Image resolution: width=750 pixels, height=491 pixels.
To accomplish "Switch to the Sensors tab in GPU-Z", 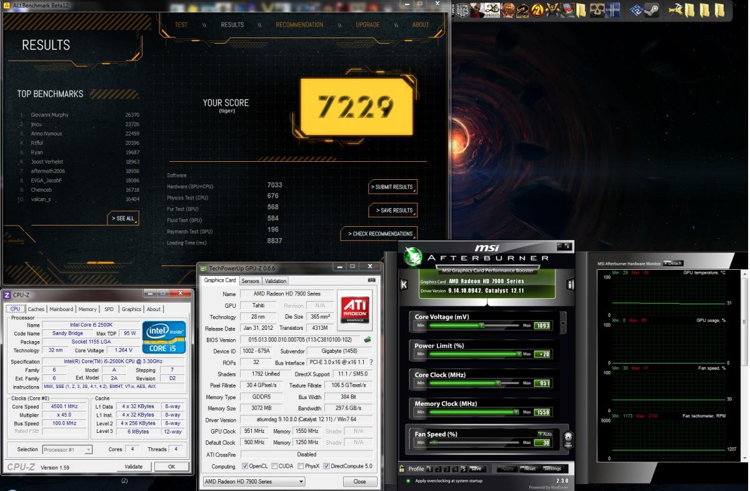I will (251, 280).
